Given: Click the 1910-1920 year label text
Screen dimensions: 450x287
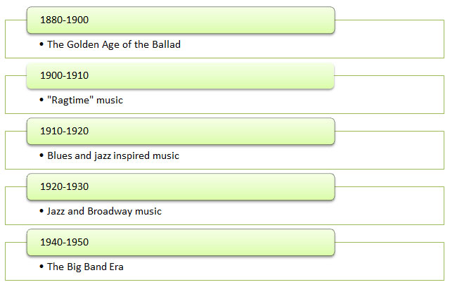Looking at the screenshot, I should point(64,131).
